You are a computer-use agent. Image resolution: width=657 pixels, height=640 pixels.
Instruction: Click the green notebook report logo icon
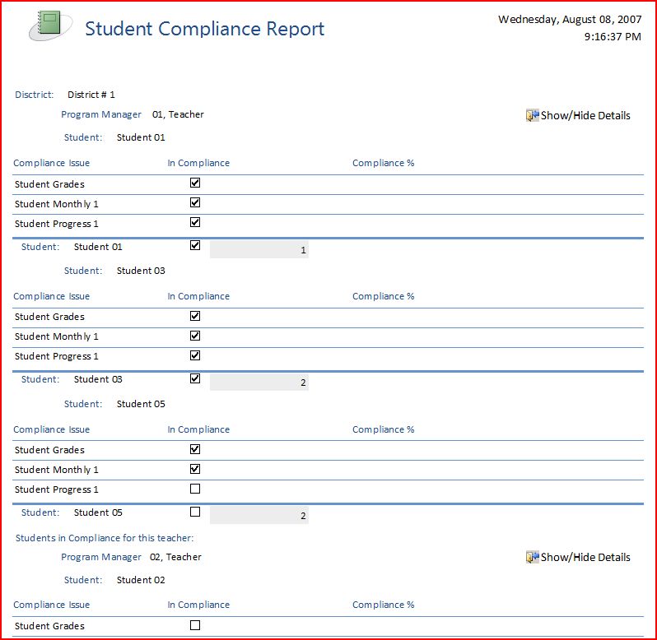[x=50, y=26]
